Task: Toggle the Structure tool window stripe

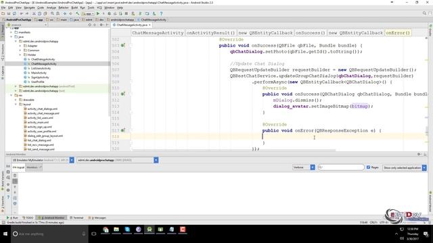Action: [2, 53]
